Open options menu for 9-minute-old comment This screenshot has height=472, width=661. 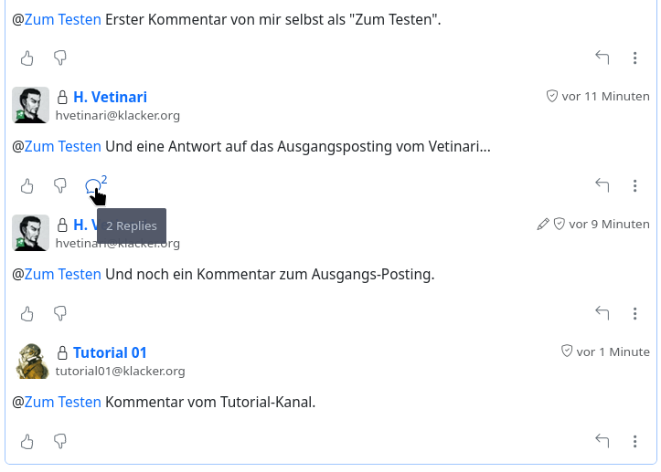[x=635, y=314]
